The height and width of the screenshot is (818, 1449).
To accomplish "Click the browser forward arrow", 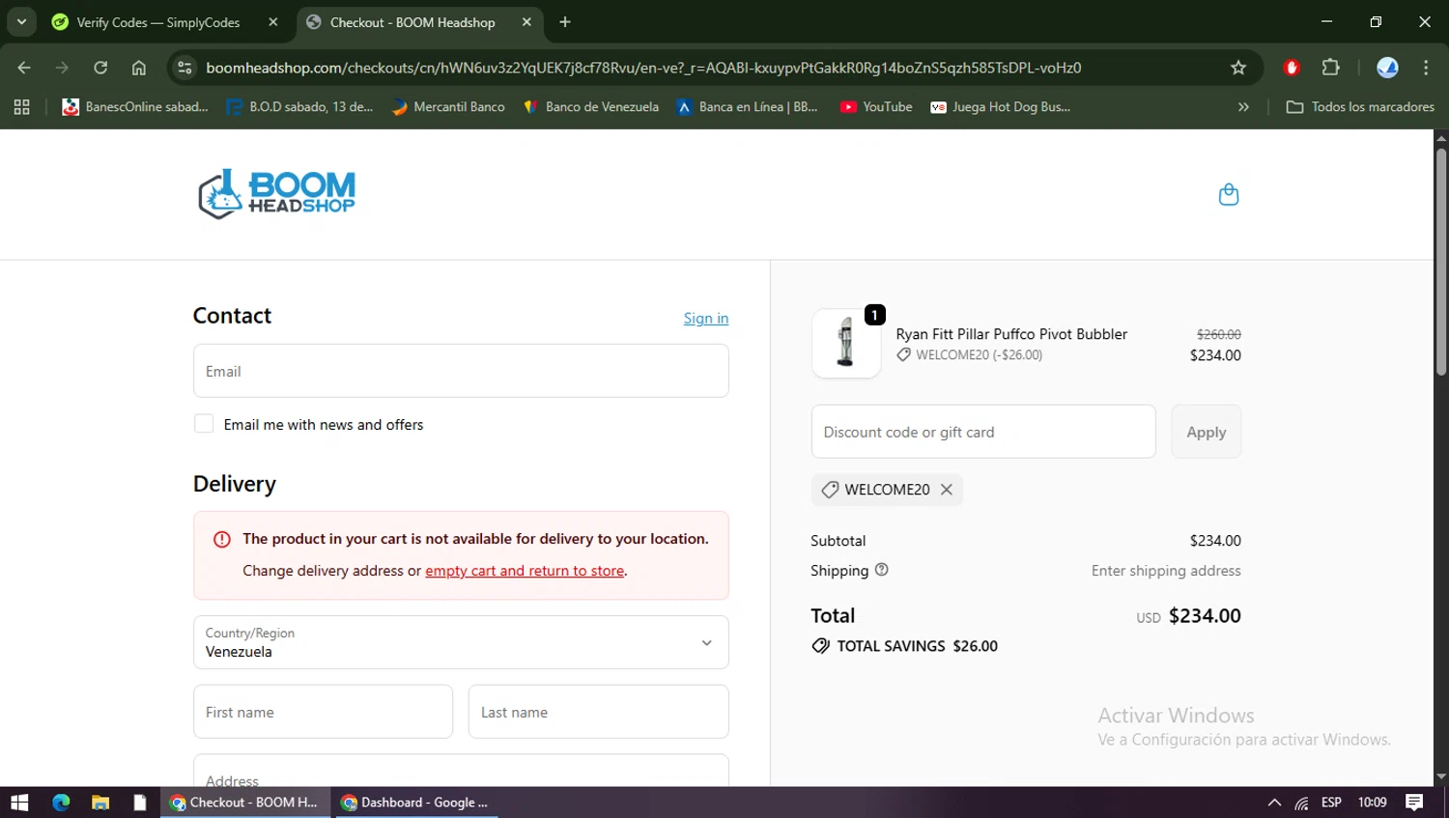I will [62, 68].
